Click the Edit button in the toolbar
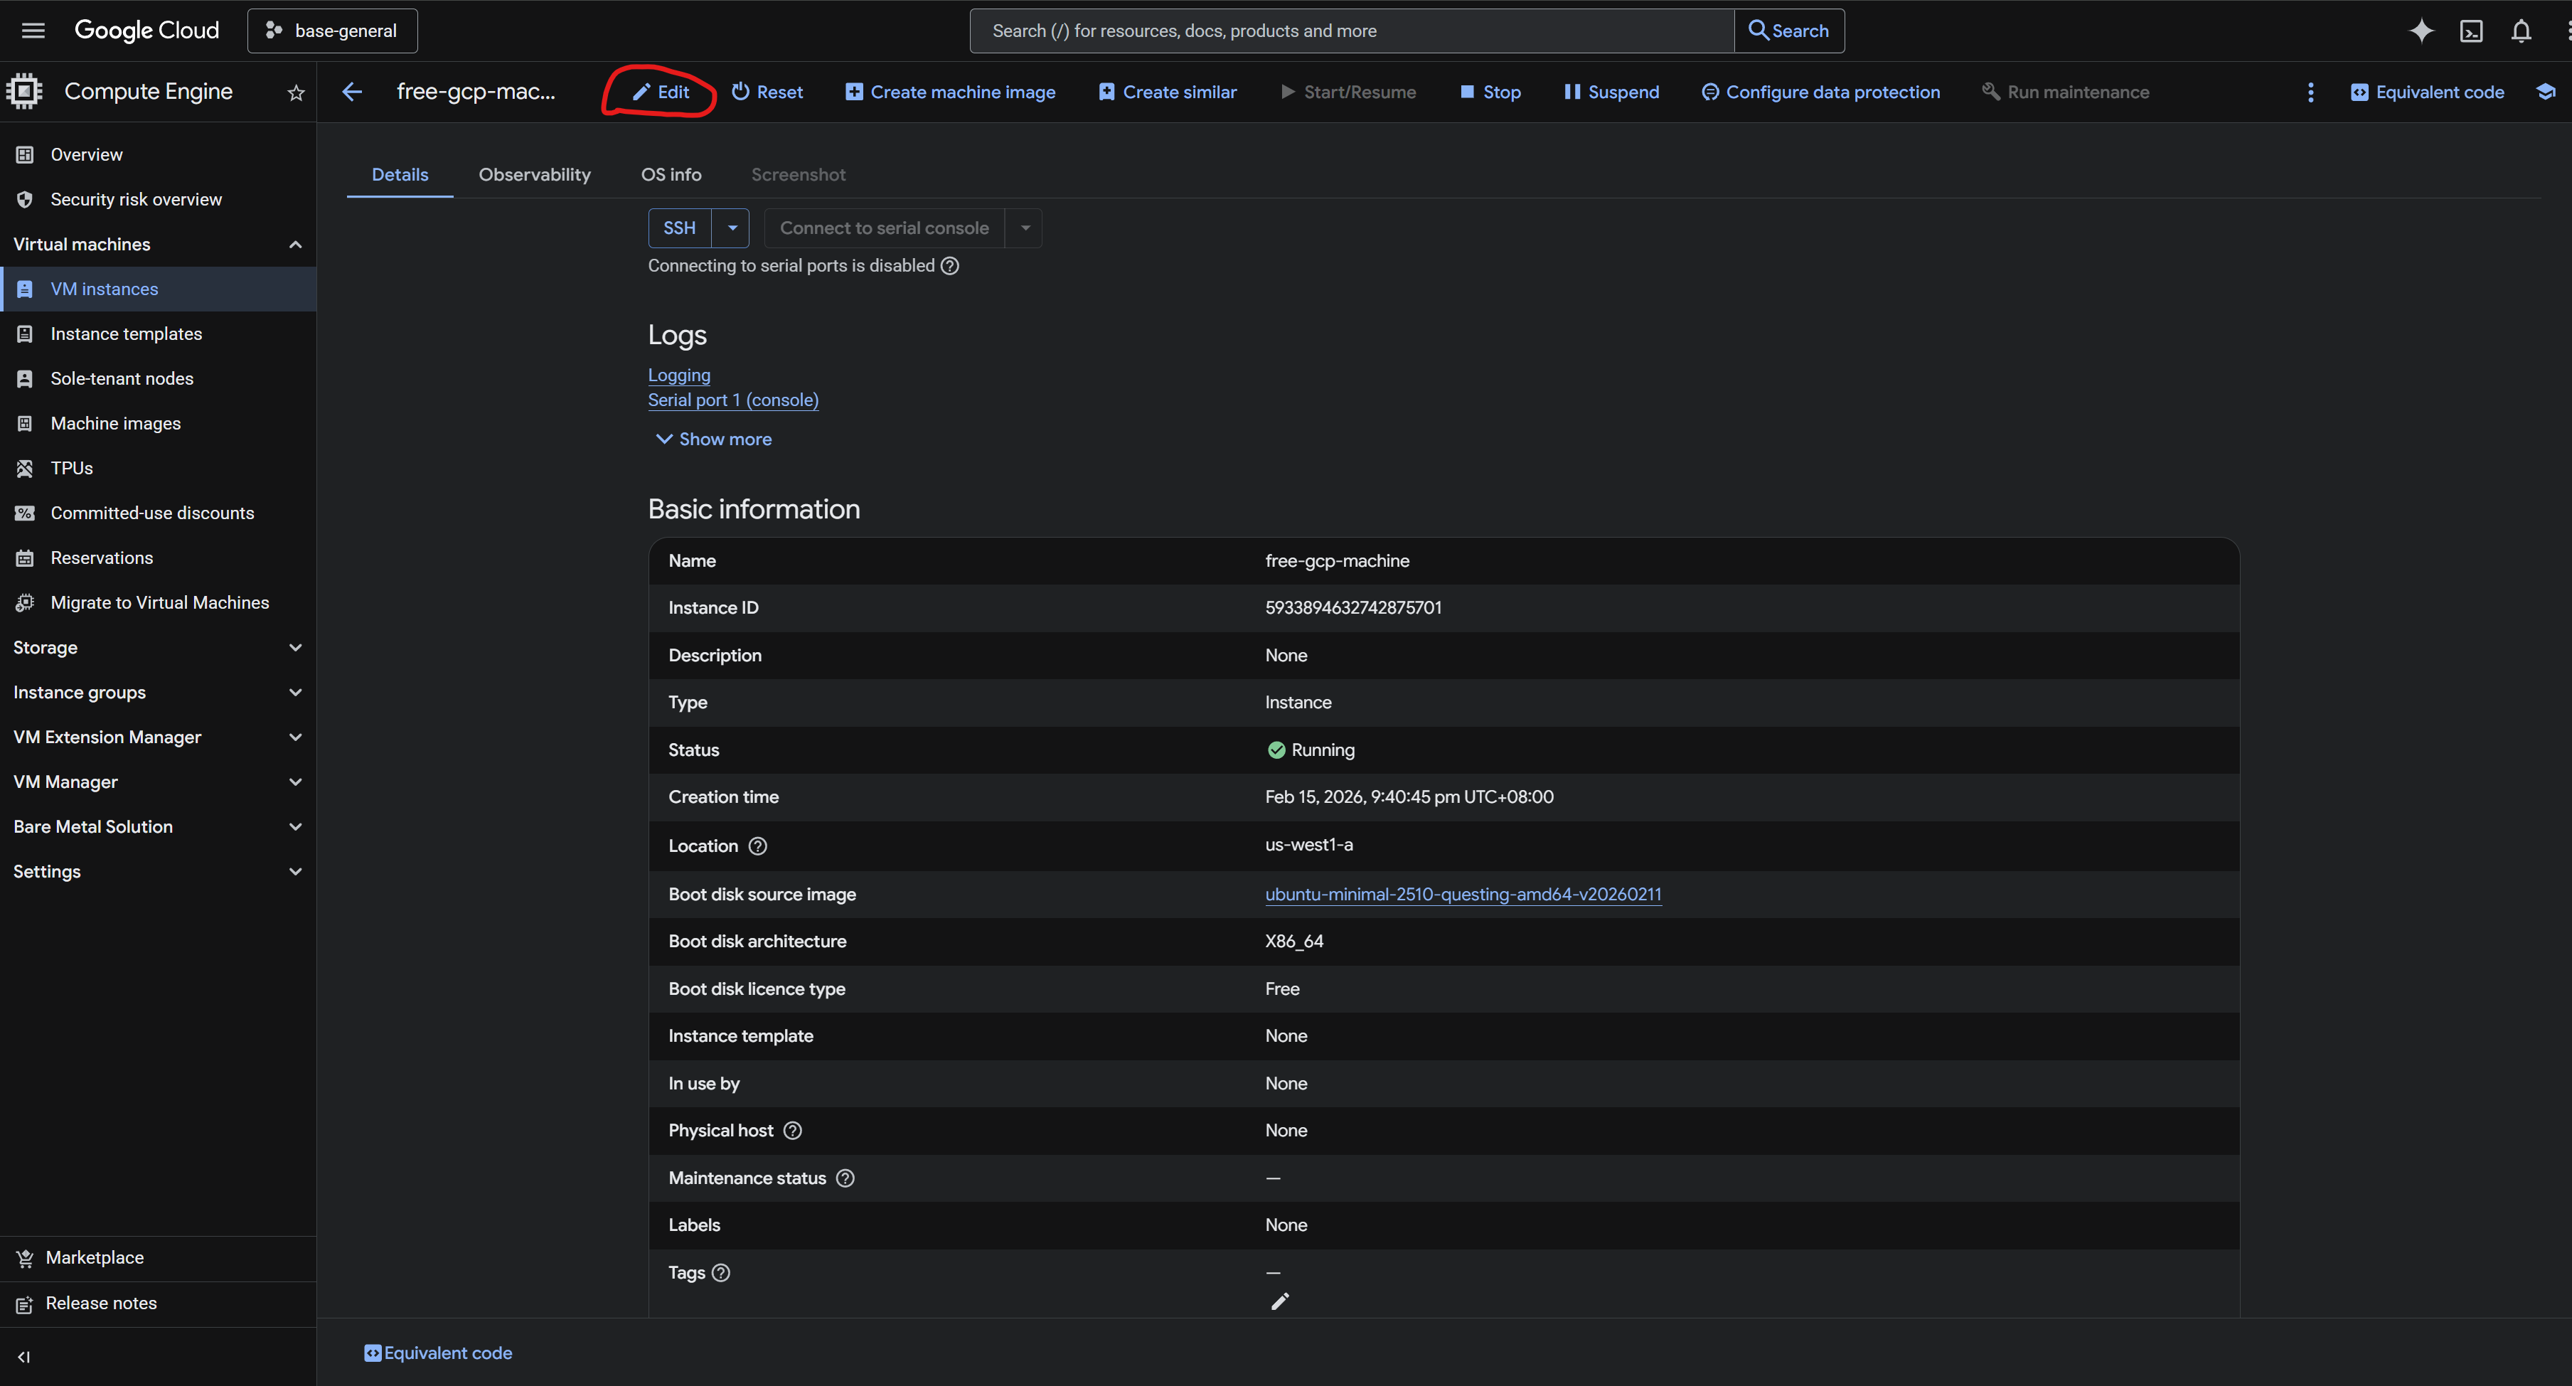Viewport: 2572px width, 1386px height. coord(661,92)
